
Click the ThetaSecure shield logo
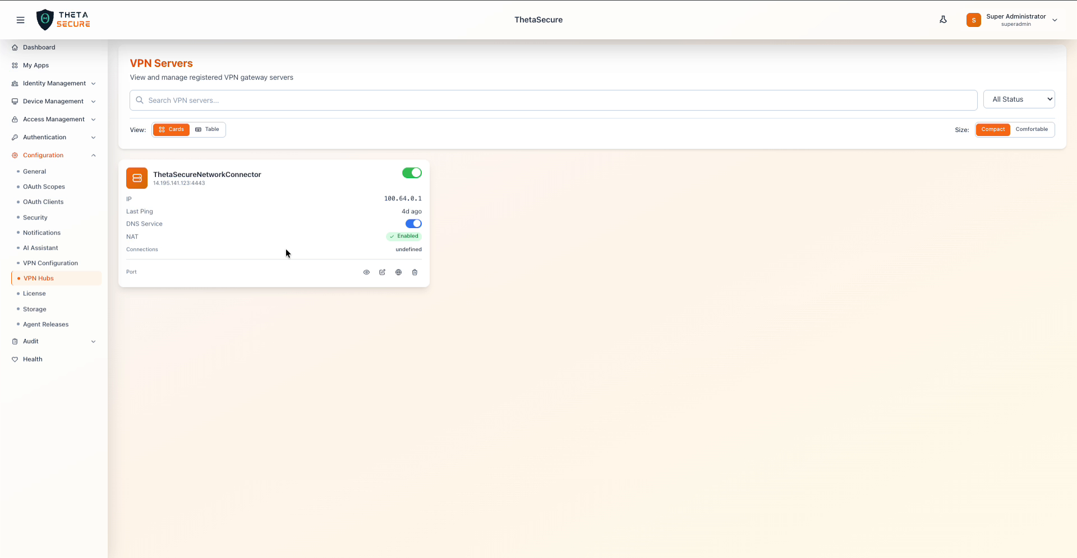pyautogui.click(x=45, y=19)
